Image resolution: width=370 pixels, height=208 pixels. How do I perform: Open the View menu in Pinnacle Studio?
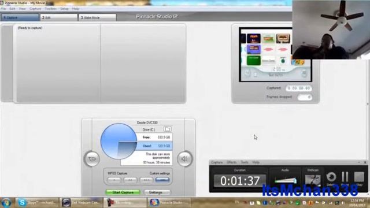point(22,9)
